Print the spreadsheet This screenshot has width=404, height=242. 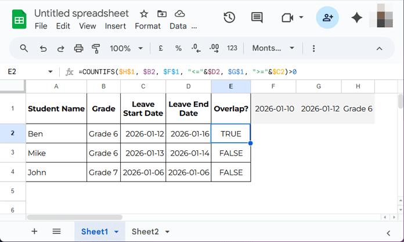78,48
